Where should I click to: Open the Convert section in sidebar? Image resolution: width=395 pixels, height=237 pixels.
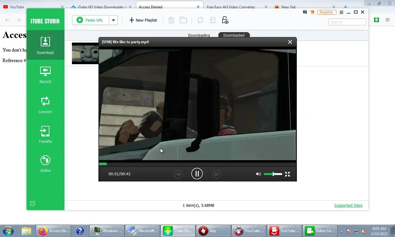coord(45,105)
